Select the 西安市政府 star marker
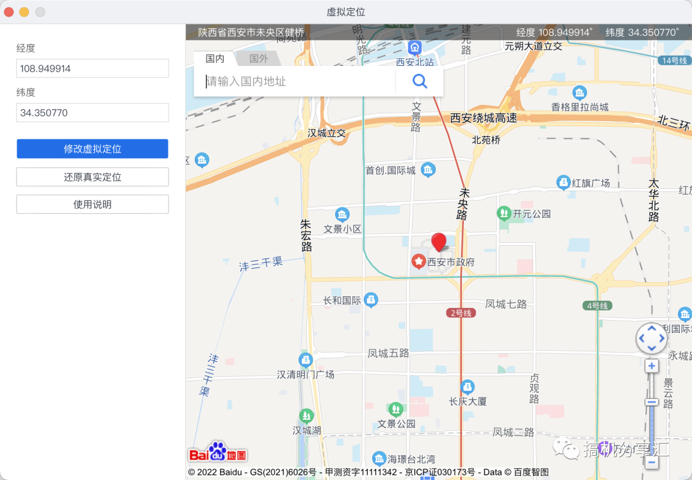The width and height of the screenshot is (692, 480). click(418, 261)
